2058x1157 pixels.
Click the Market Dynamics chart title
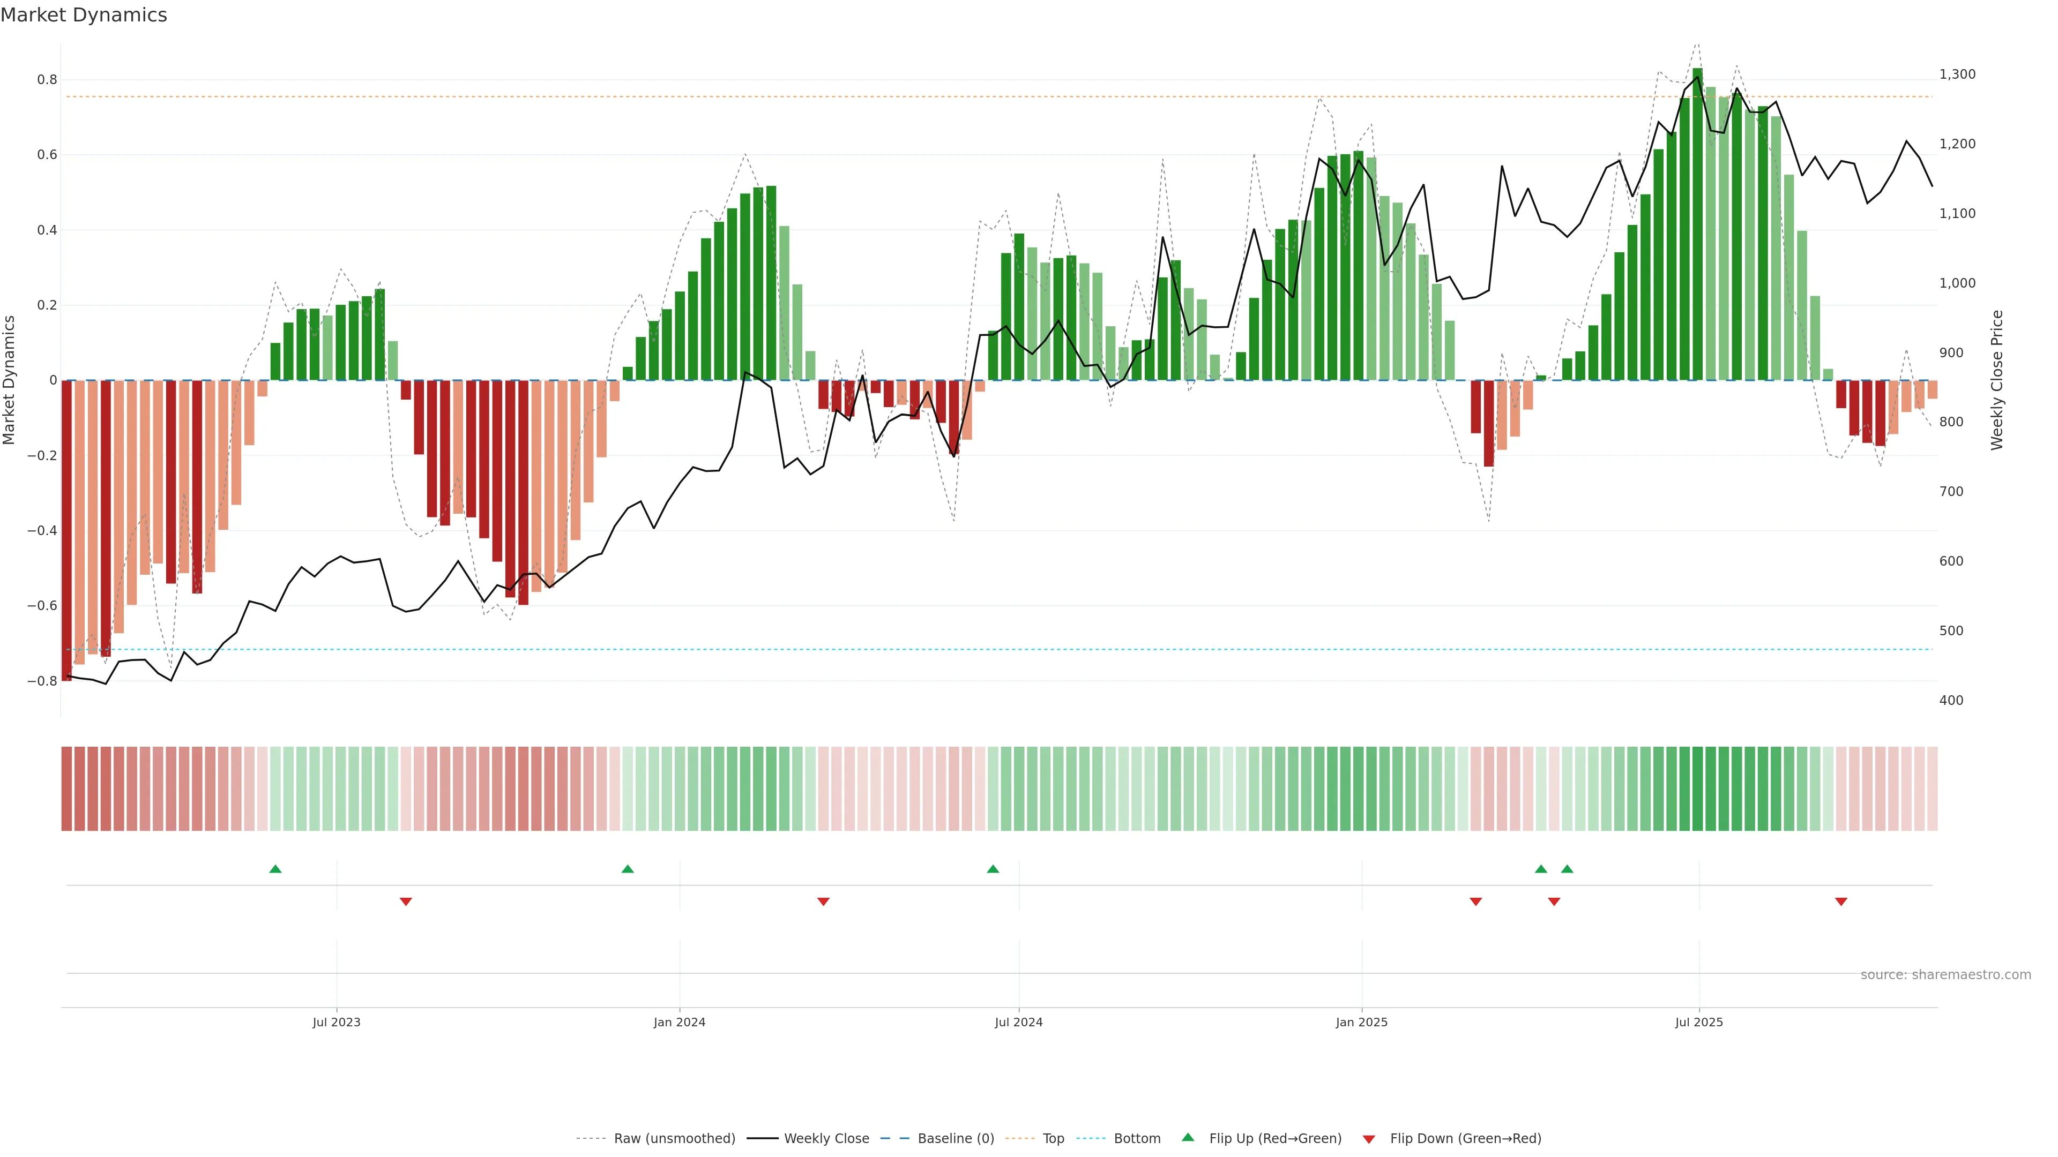(84, 15)
